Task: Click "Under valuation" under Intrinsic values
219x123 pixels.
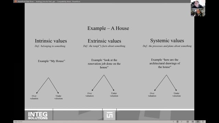Action: point(59,97)
